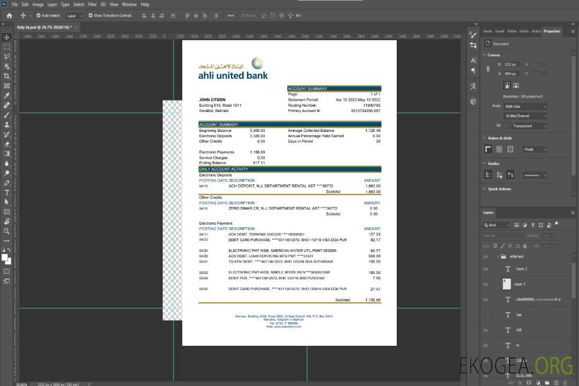
Task: Open the RGB Color mode dropdown
Action: pyautogui.click(x=525, y=106)
